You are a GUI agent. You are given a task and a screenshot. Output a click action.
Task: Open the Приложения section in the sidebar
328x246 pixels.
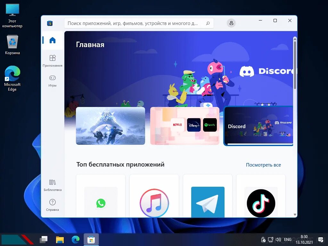(53, 61)
